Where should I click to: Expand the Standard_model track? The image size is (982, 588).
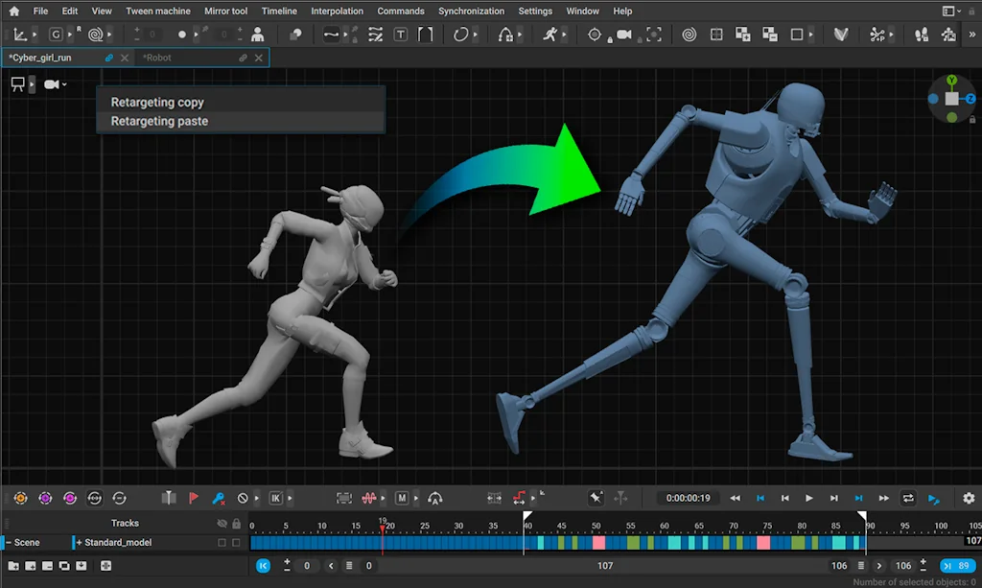click(79, 543)
